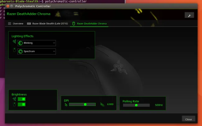Click the Blinking effect half-circle icon

click(x=21, y=43)
